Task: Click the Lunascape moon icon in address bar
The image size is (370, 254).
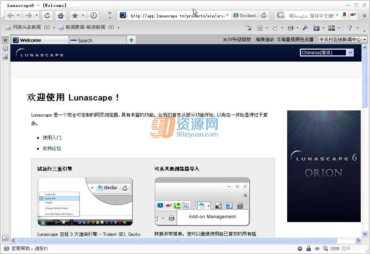Action: pos(123,15)
